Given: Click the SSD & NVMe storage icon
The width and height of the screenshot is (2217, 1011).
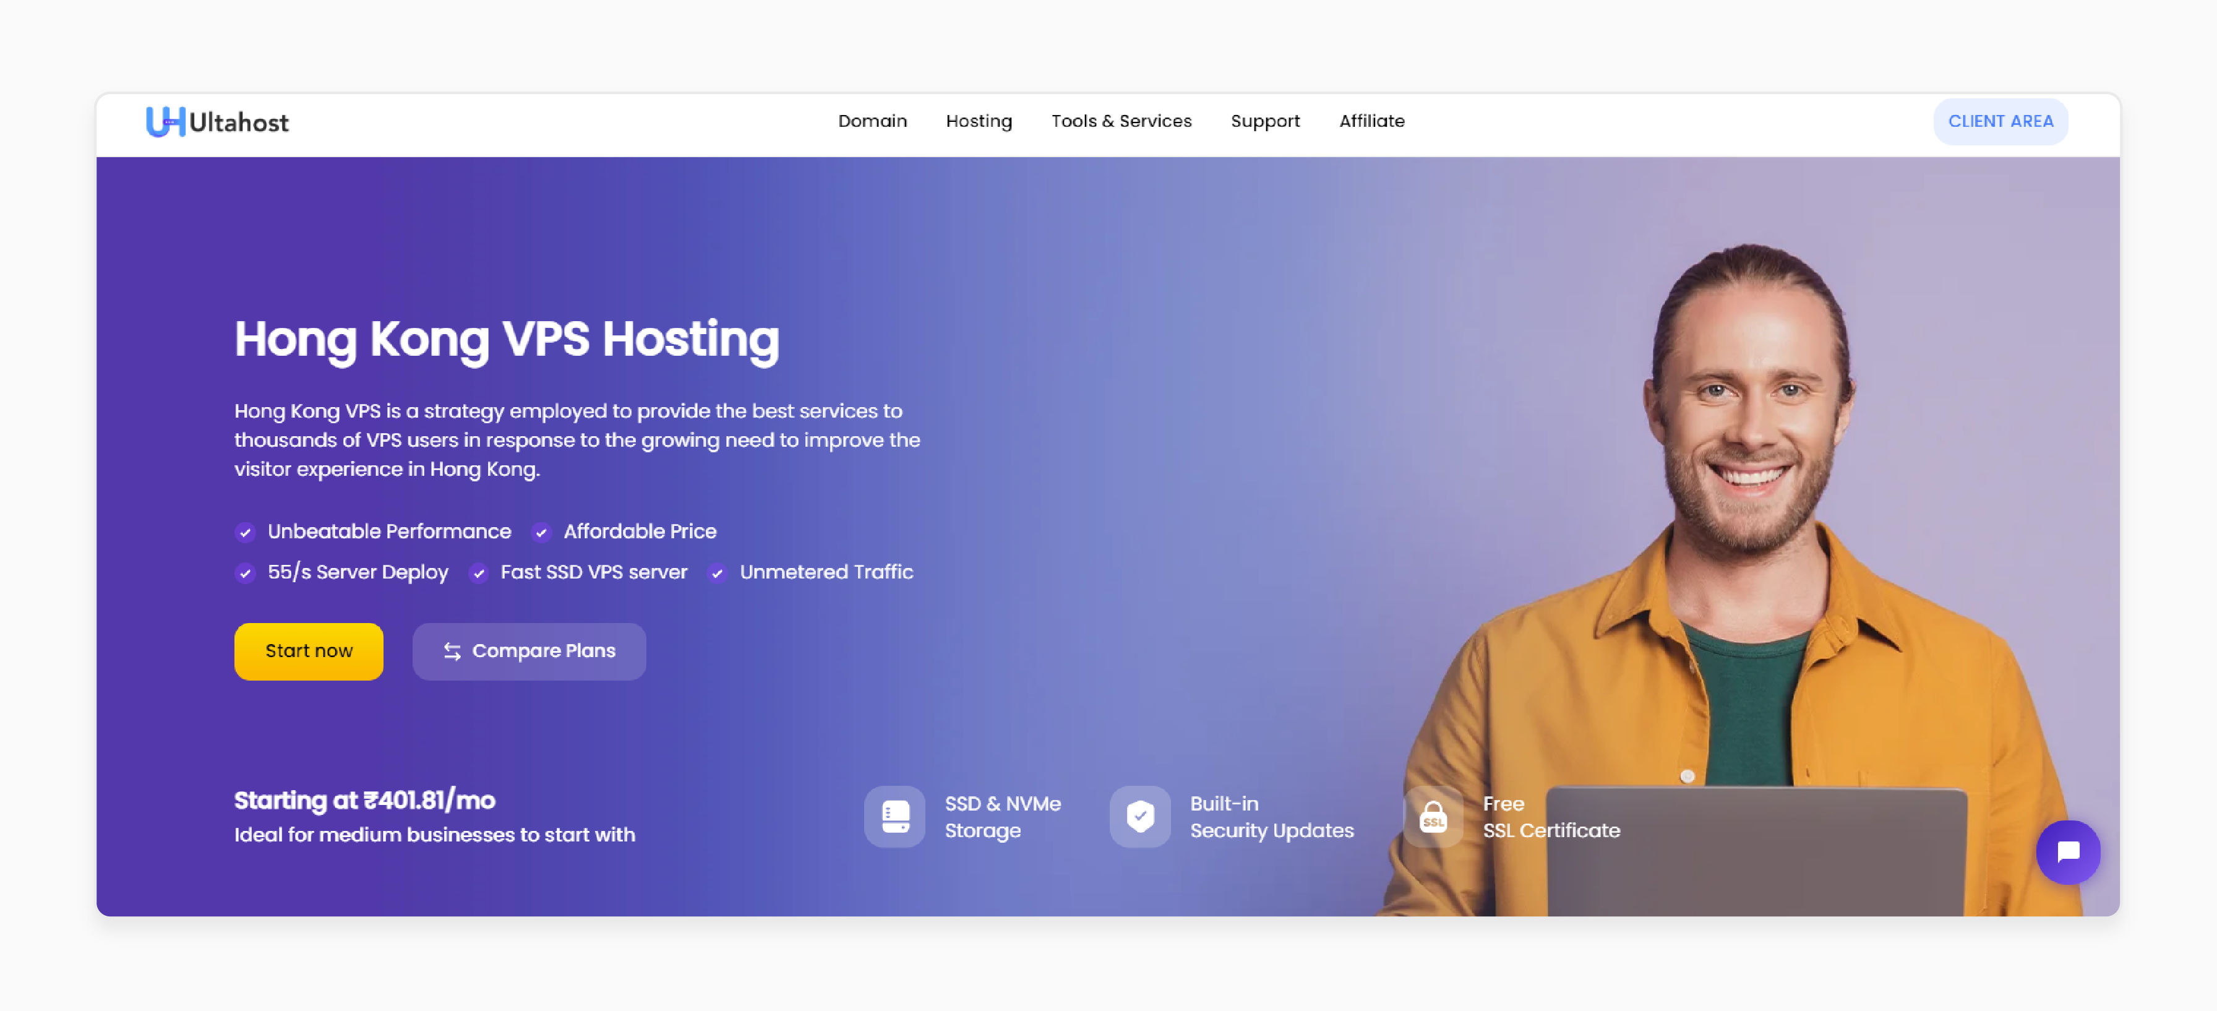Looking at the screenshot, I should pos(894,815).
